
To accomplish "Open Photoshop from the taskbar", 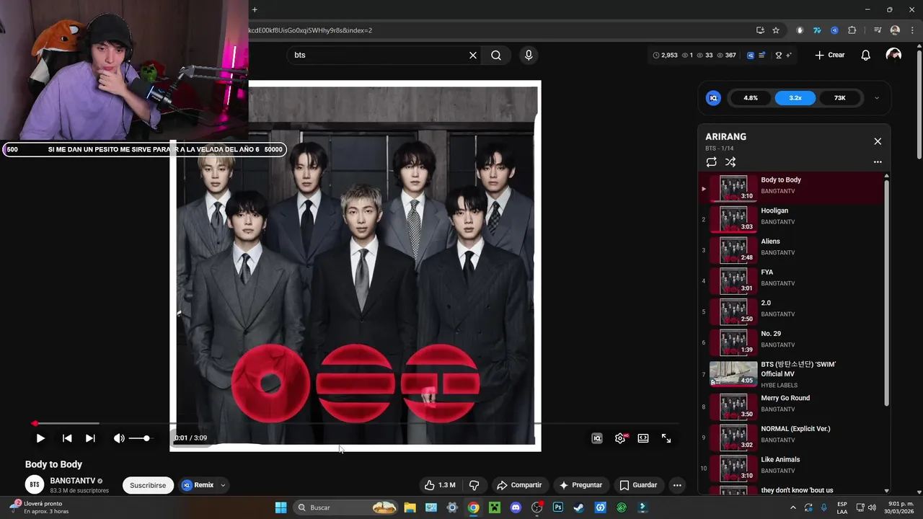I will (558, 507).
